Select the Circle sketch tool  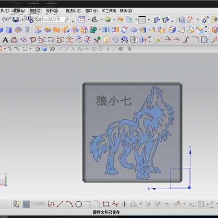point(78,204)
